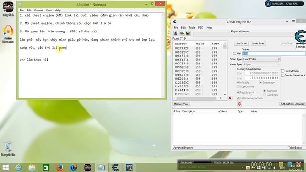The width and height of the screenshot is (306, 172).
Task: Click the New Scan button
Action: (241, 43)
